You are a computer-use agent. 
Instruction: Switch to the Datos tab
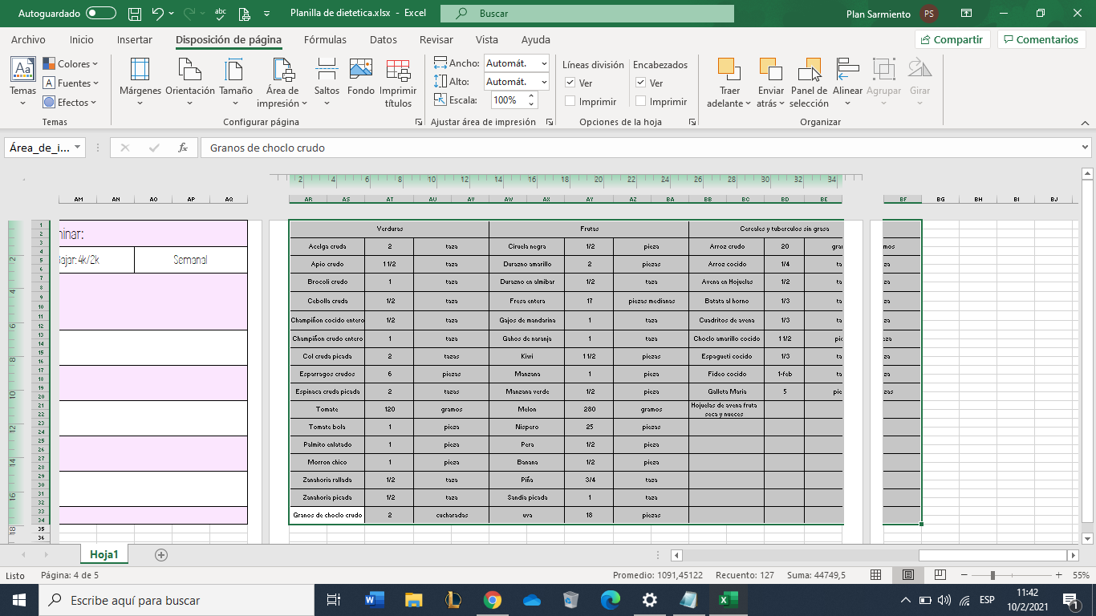pos(384,39)
